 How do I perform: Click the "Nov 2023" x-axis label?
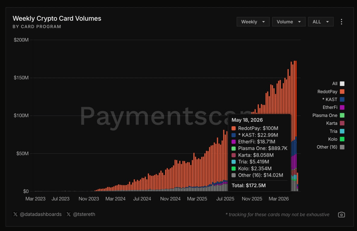point(89,199)
